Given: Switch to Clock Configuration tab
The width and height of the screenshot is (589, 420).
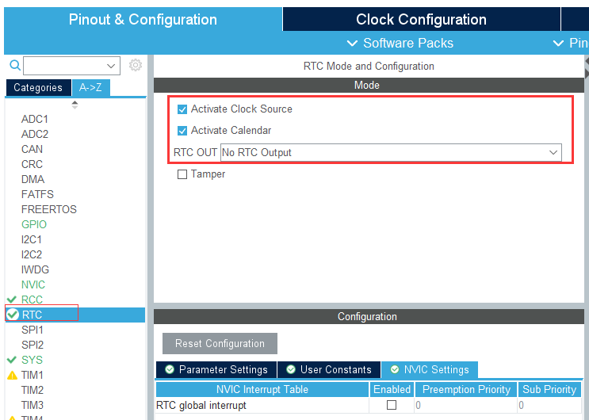Looking at the screenshot, I should pyautogui.click(x=421, y=19).
